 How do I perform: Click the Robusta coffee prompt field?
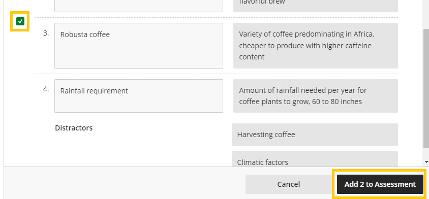tap(139, 46)
